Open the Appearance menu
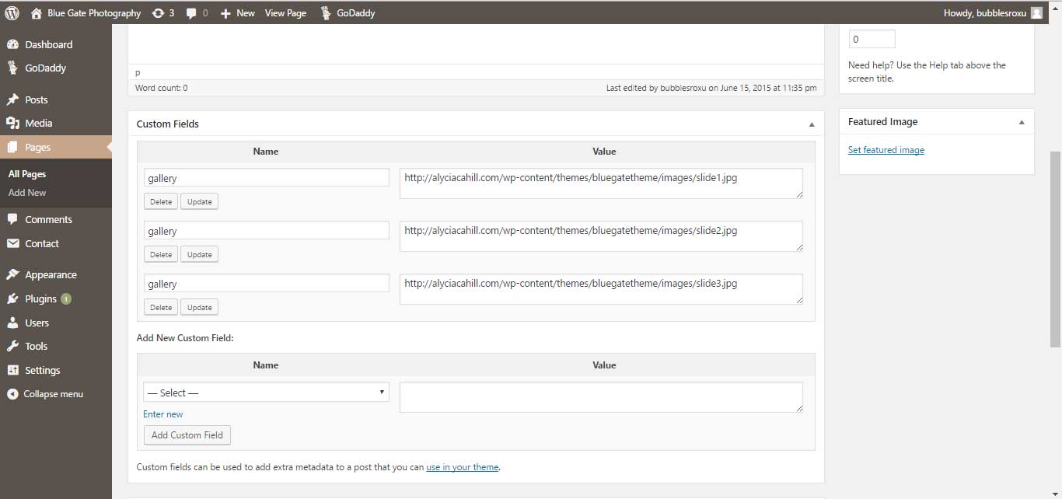 coord(51,274)
